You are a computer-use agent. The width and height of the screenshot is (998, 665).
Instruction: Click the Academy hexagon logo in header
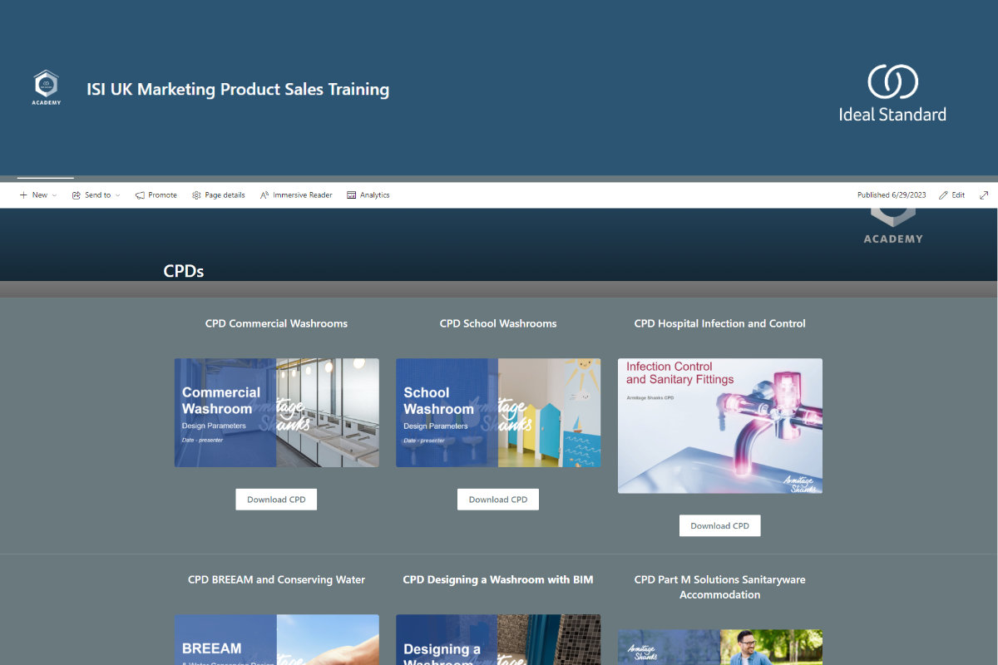point(47,87)
